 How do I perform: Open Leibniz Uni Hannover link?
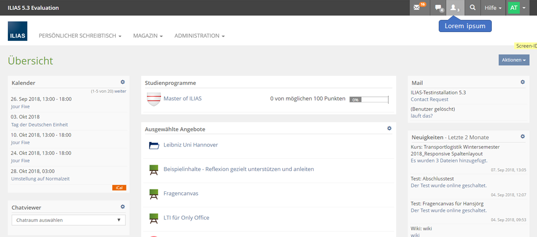coord(191,145)
